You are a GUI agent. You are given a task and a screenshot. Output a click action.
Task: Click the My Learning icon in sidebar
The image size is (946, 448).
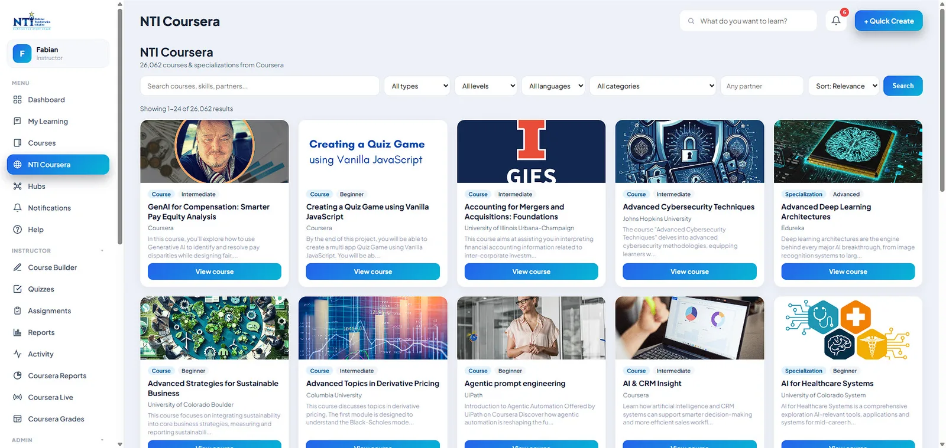click(17, 121)
